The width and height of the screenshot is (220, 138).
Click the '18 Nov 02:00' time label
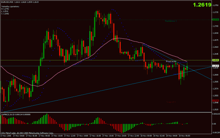point(159,136)
